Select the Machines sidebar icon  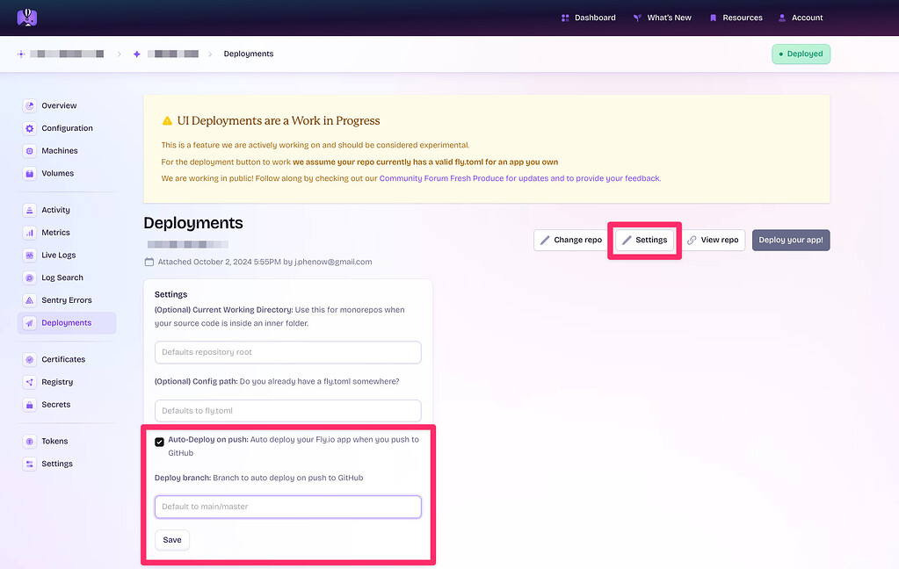pyautogui.click(x=29, y=150)
